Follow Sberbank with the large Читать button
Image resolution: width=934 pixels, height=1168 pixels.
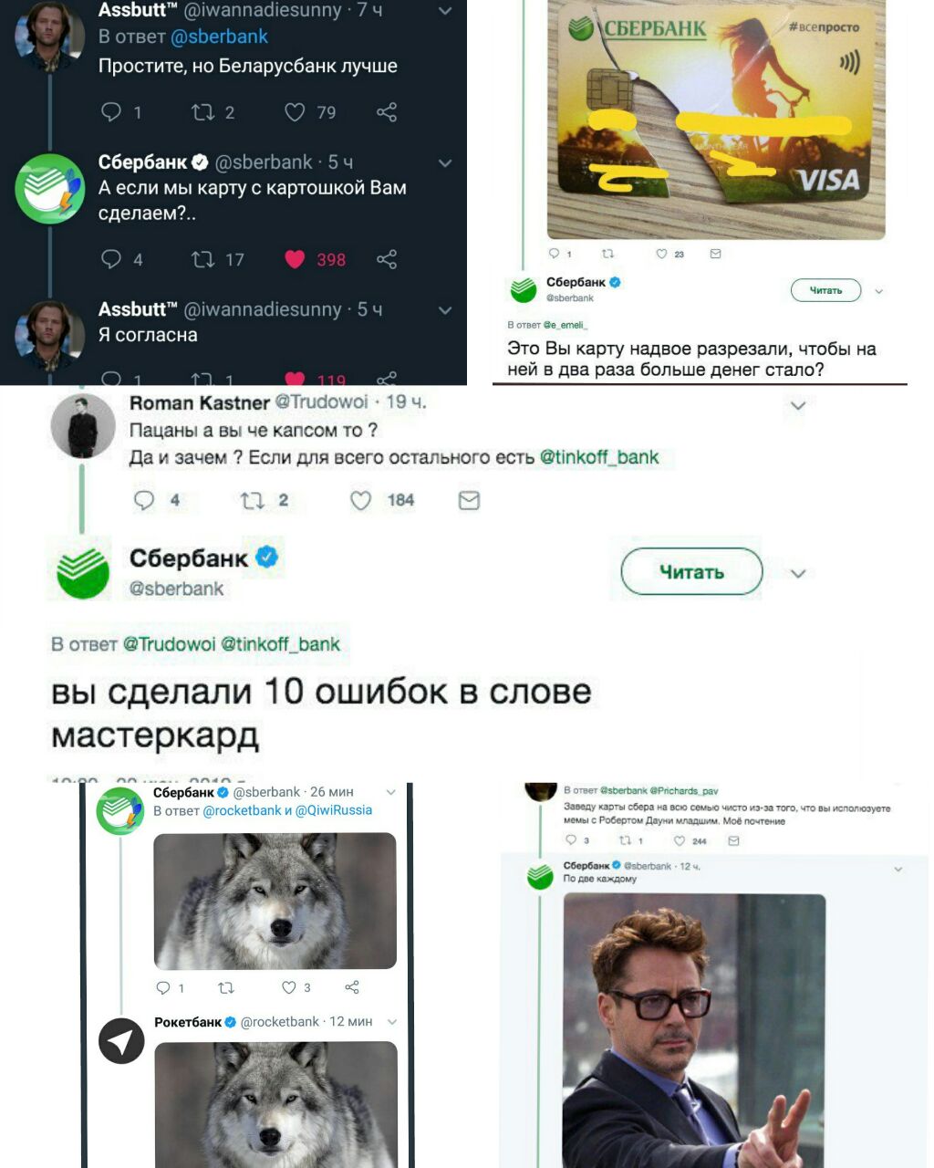(691, 572)
